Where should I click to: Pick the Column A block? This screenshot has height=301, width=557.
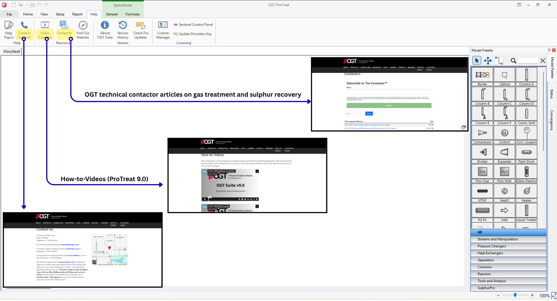point(527,77)
